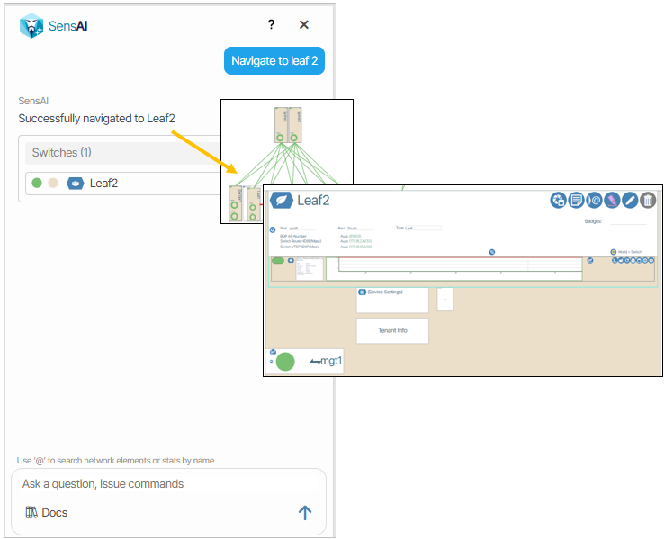Click the Switches (1) section header
Image resolution: width=664 pixels, height=539 pixels.
[x=122, y=152]
